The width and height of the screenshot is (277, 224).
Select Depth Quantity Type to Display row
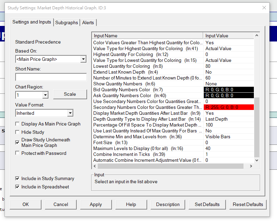(x=173, y=119)
